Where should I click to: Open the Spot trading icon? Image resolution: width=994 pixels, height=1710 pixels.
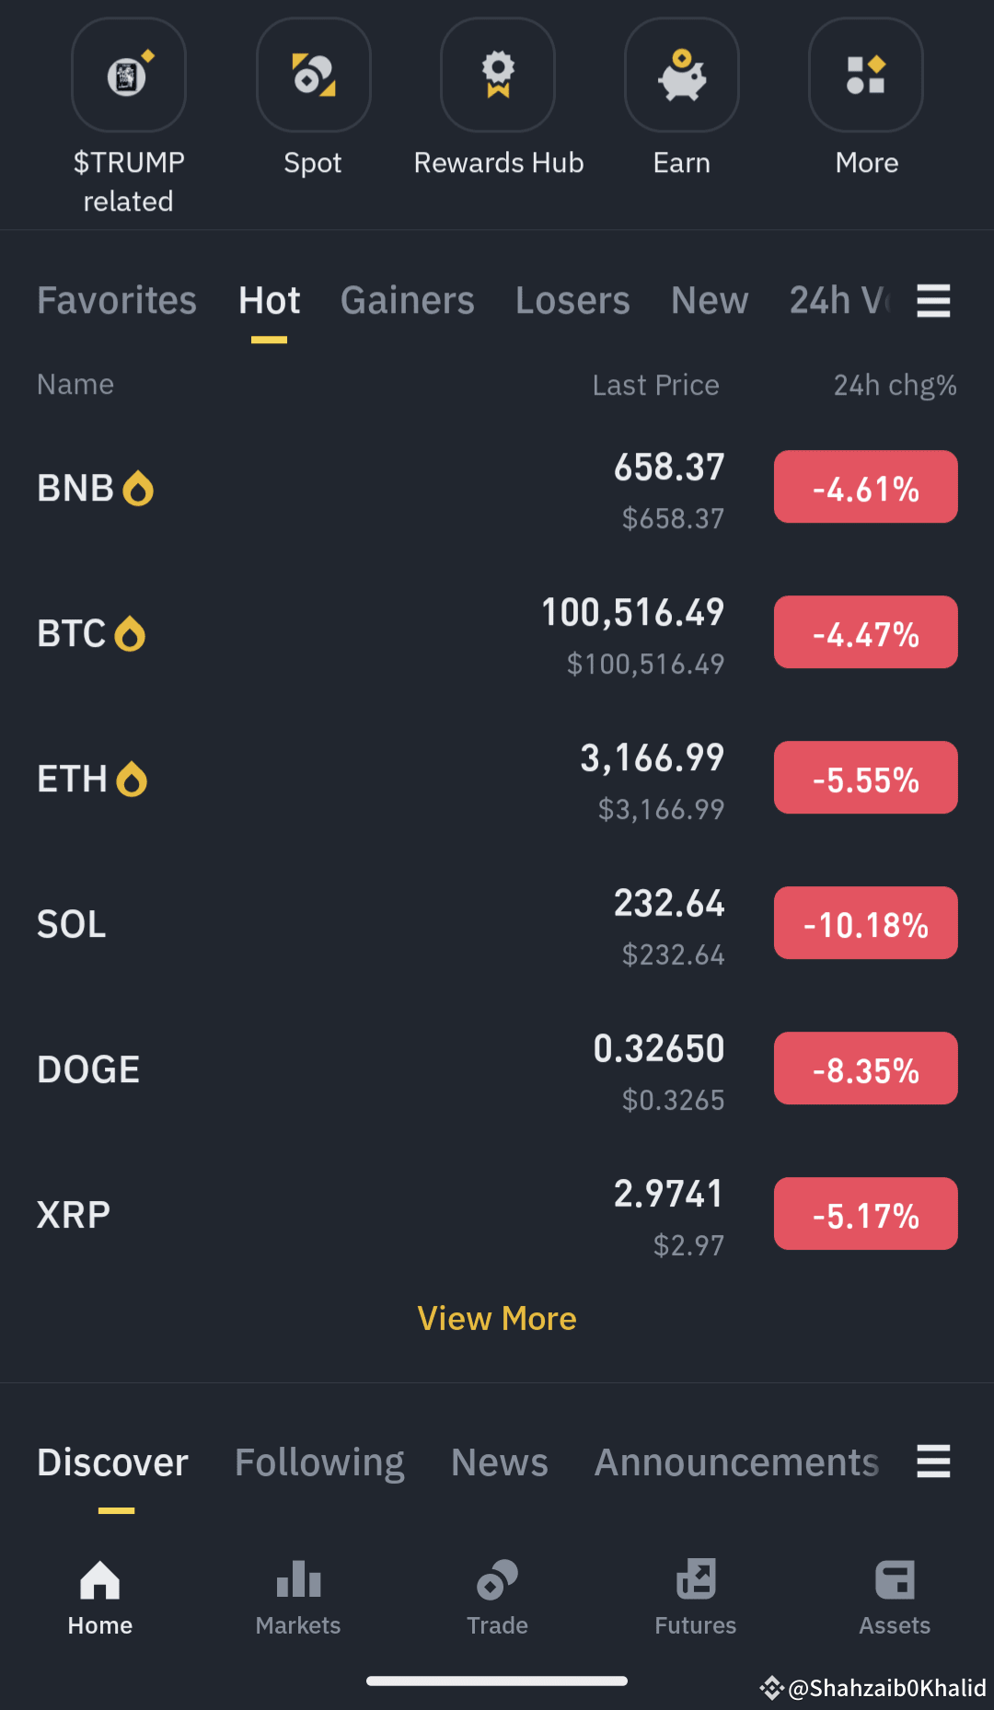tap(314, 75)
